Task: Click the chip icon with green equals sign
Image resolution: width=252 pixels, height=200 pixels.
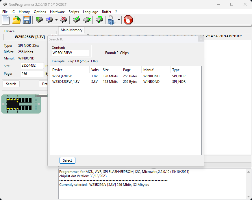Action: 87,20
